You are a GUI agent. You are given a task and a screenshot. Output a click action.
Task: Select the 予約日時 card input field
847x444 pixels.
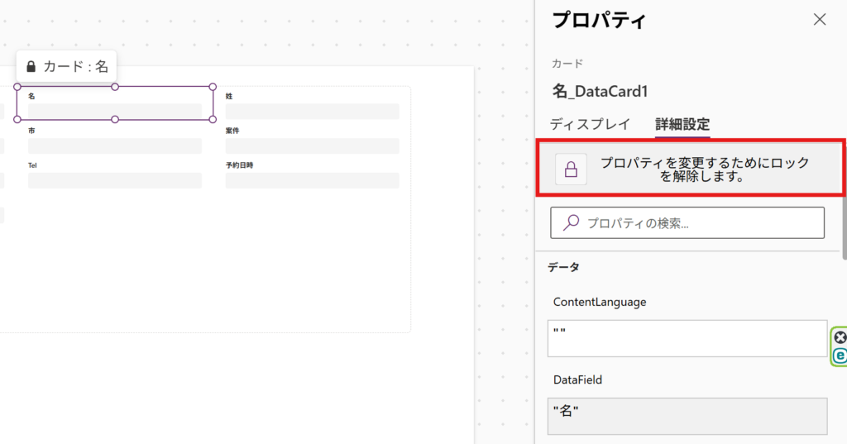click(x=312, y=180)
